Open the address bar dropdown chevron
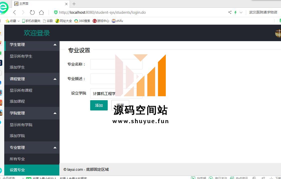This screenshot has width=281, height=179. click(x=241, y=12)
